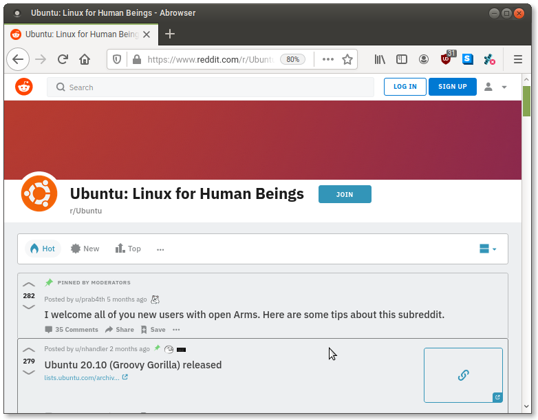The height and width of the screenshot is (420, 538).
Task: Open tracking protection shield info
Action: 117,59
